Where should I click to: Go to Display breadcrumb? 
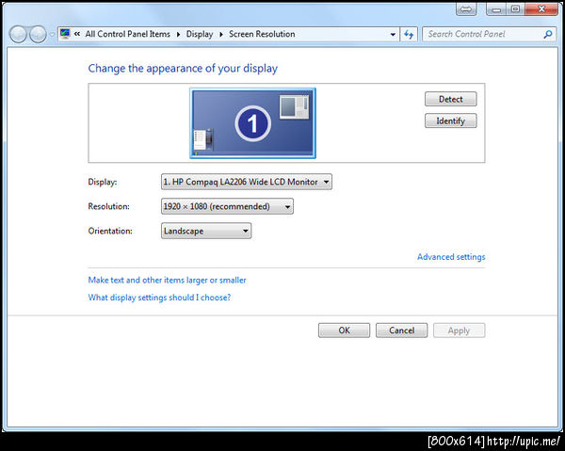click(x=200, y=34)
